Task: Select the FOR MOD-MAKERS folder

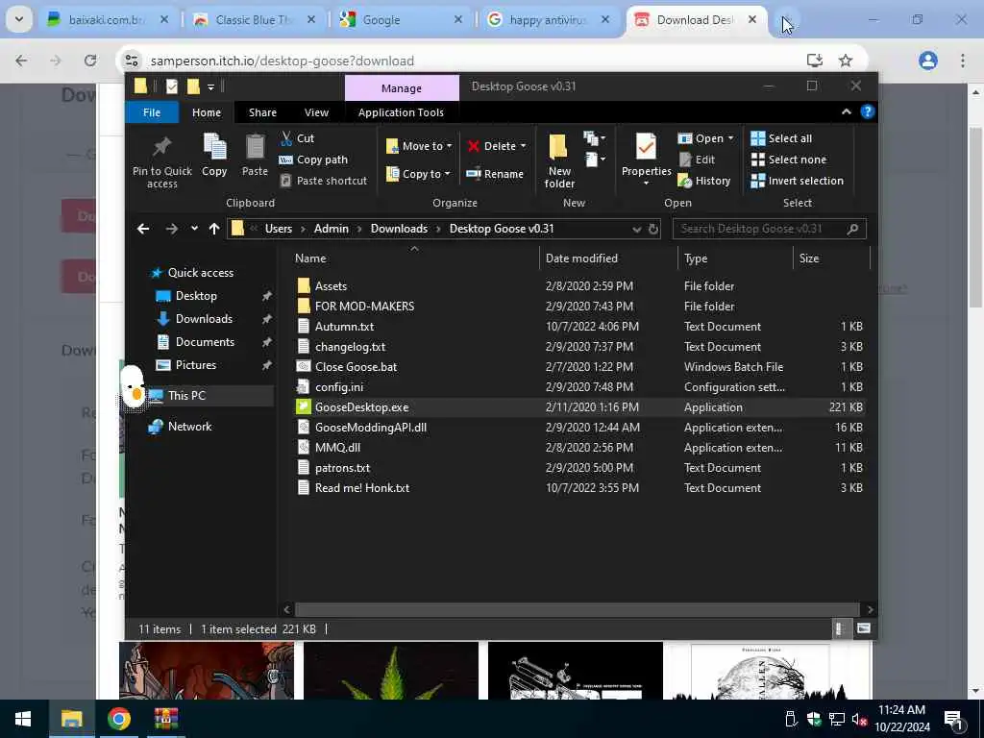Action: [364, 307]
